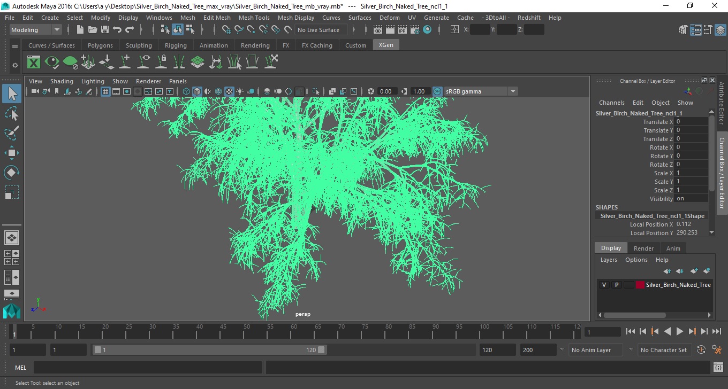This screenshot has width=728, height=389.
Task: Click snap to curves magnet icon
Action: [239, 30]
